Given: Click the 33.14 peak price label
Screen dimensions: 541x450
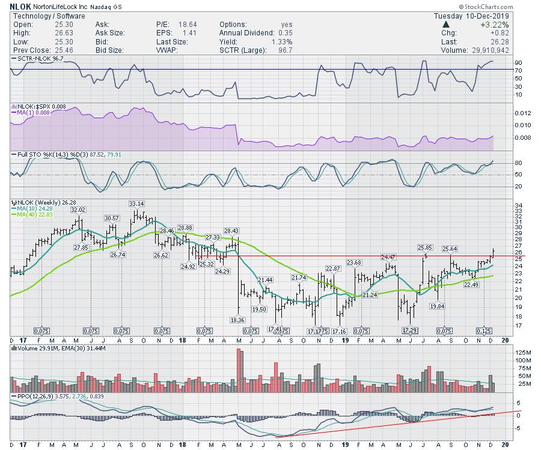Looking at the screenshot, I should coord(136,204).
